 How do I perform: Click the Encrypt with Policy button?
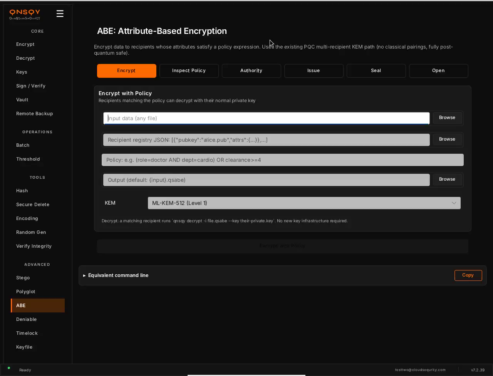click(x=282, y=246)
